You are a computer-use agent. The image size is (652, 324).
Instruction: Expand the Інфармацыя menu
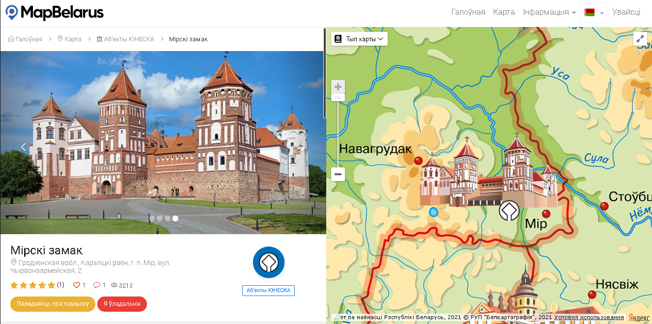pos(549,12)
